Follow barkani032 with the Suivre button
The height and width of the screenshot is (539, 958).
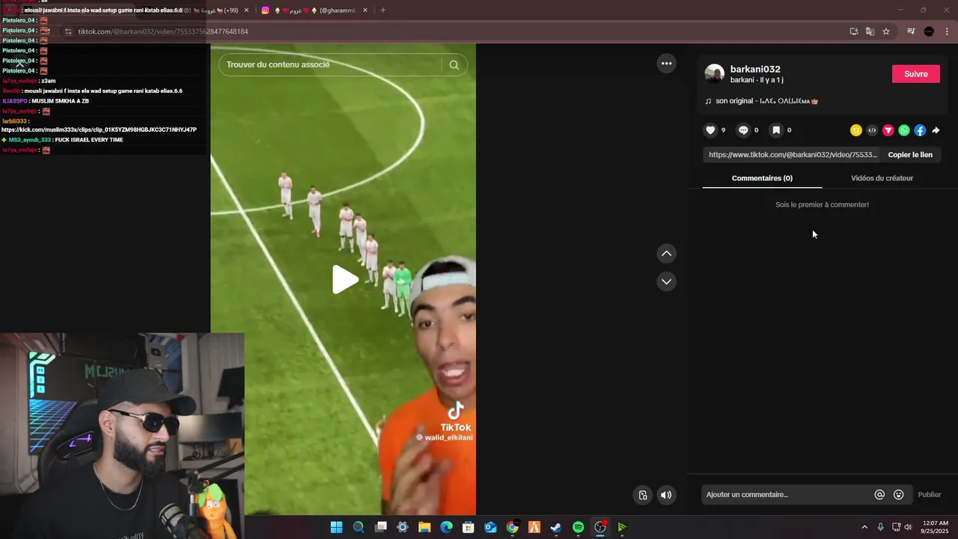click(x=916, y=74)
